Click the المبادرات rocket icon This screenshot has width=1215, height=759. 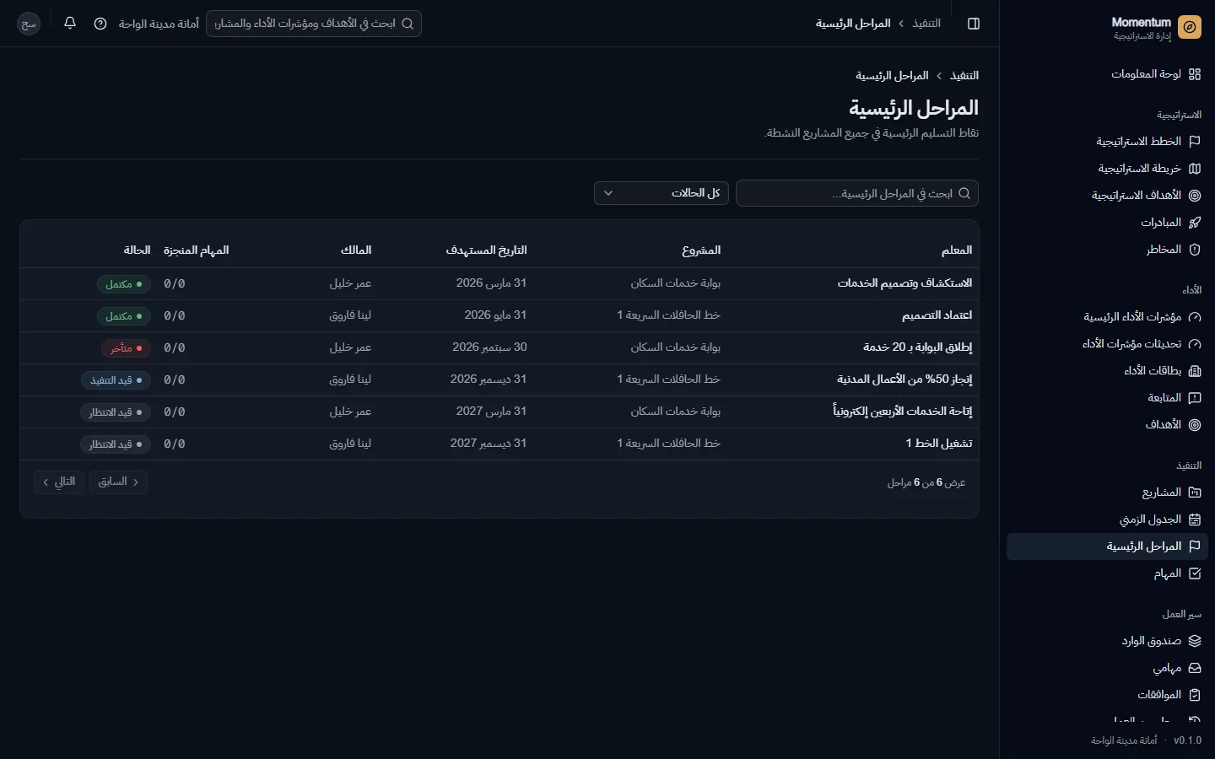(x=1195, y=223)
